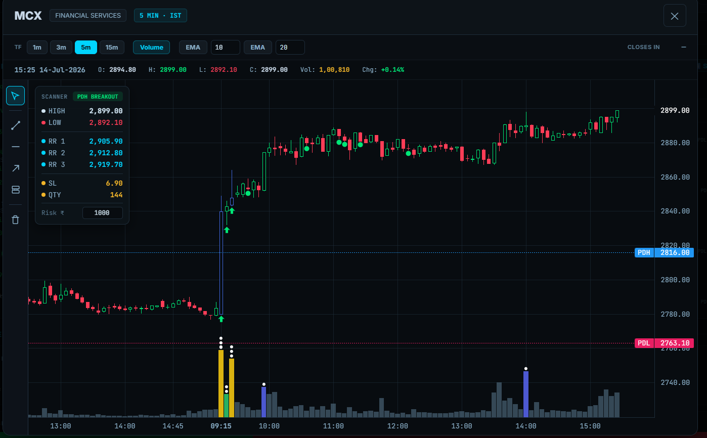
Task: Toggle the Volume indicator
Action: click(152, 47)
